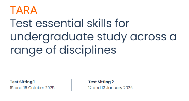The width and height of the screenshot is (189, 101).
Task: Click the word 'skills' in the headline
Action: click(x=99, y=23)
